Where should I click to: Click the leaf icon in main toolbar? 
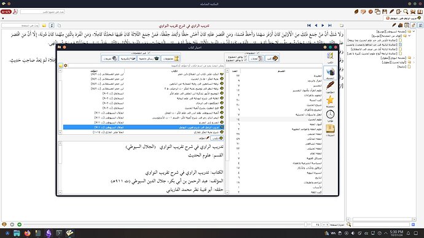356,12
